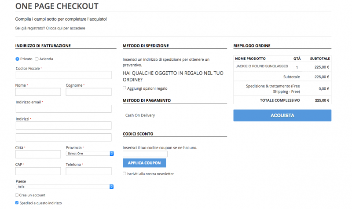Enable the Aggiungi opzioni regalo checkbox
This screenshot has height=209, width=352.
pyautogui.click(x=125, y=88)
